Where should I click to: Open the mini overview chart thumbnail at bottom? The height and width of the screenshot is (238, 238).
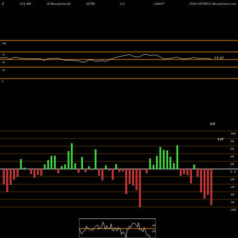118,228
